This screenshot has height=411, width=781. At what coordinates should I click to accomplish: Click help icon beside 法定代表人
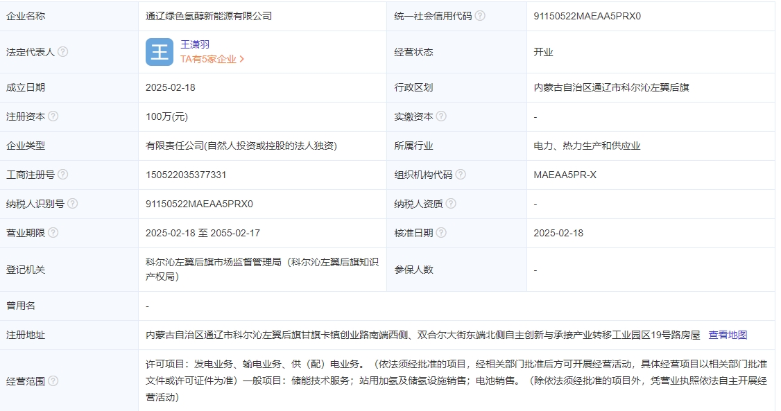(63, 52)
